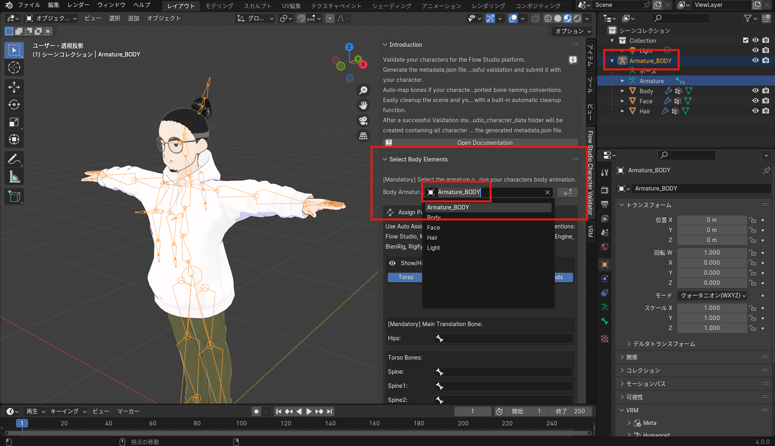Click the Open Documentation button
Image resolution: width=775 pixels, height=446 pixels.
pyautogui.click(x=484, y=143)
